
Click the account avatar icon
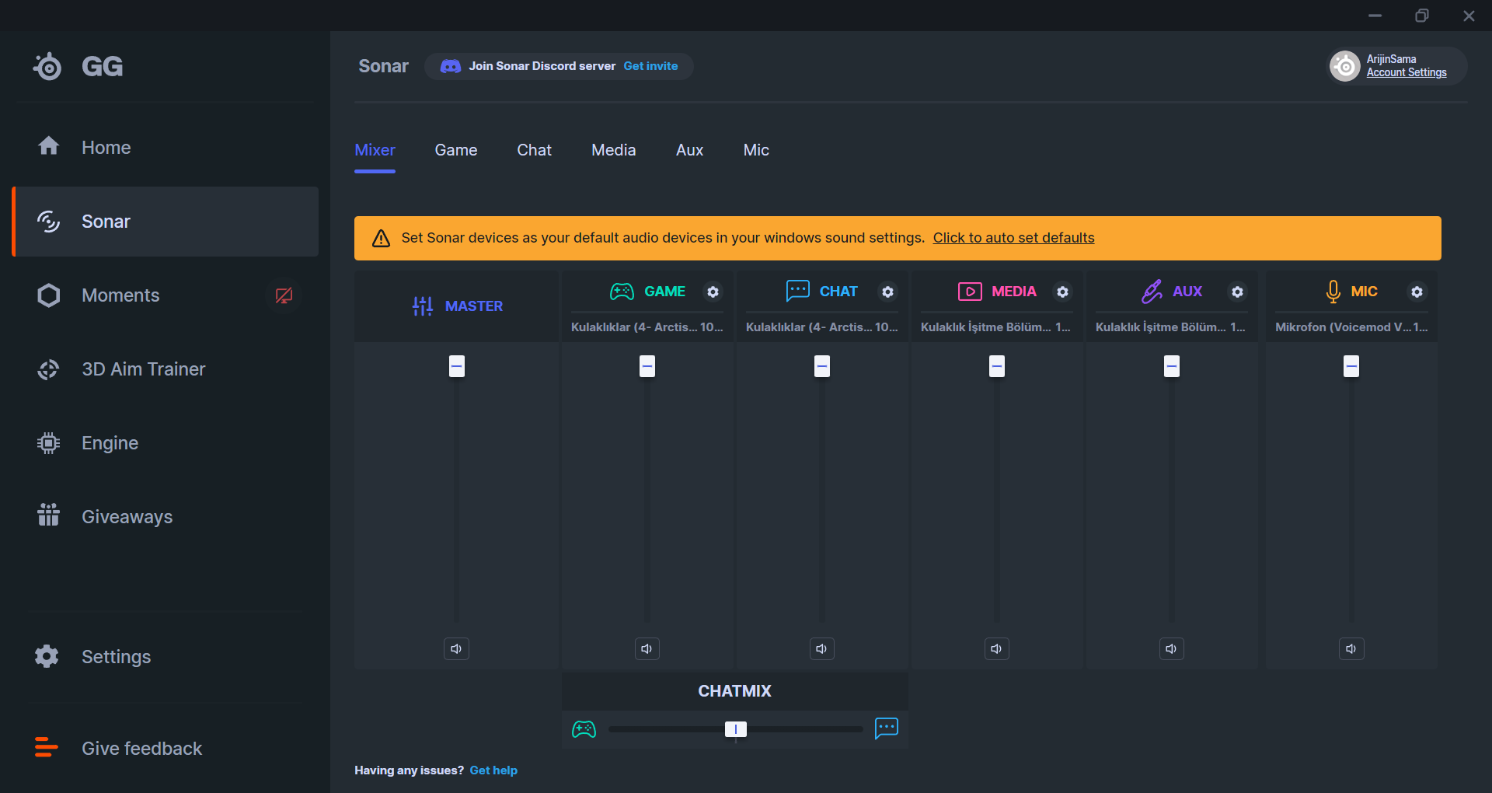coord(1345,66)
